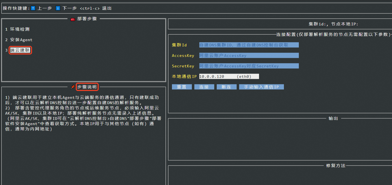Click the <ctrl-c> 退出 shortcut text
Screen dimensions: 392x185
coord(96,8)
